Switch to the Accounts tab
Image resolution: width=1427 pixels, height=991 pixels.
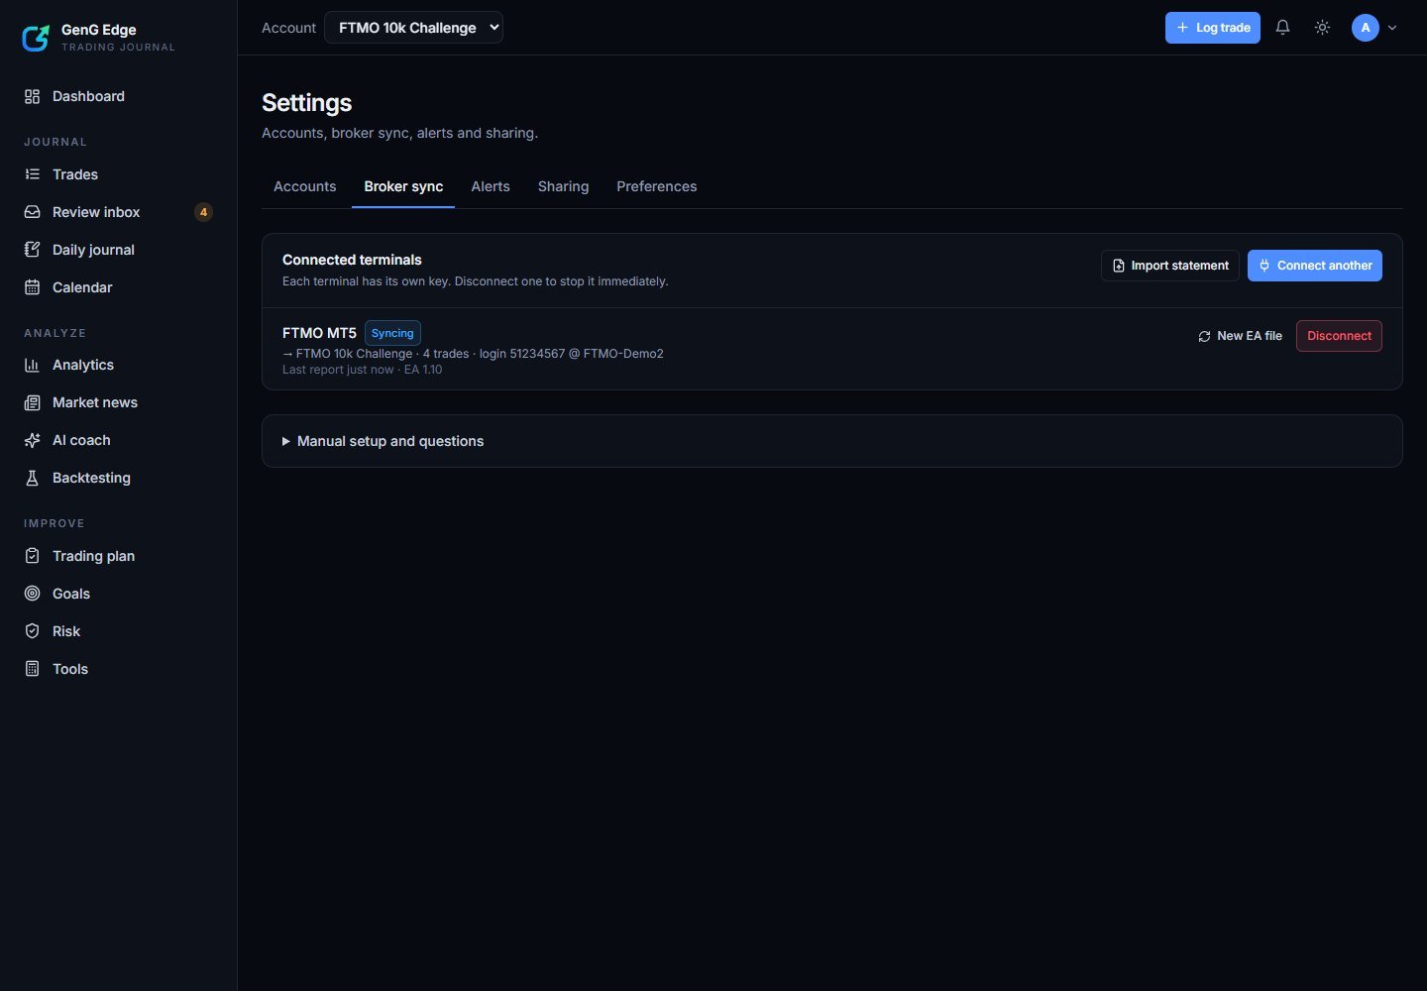[x=305, y=186]
